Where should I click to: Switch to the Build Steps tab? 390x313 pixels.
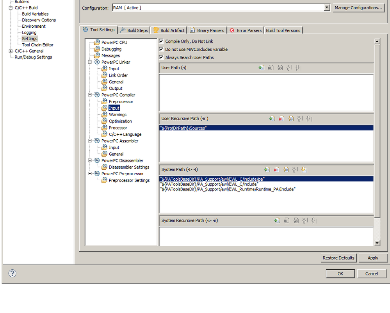point(134,30)
